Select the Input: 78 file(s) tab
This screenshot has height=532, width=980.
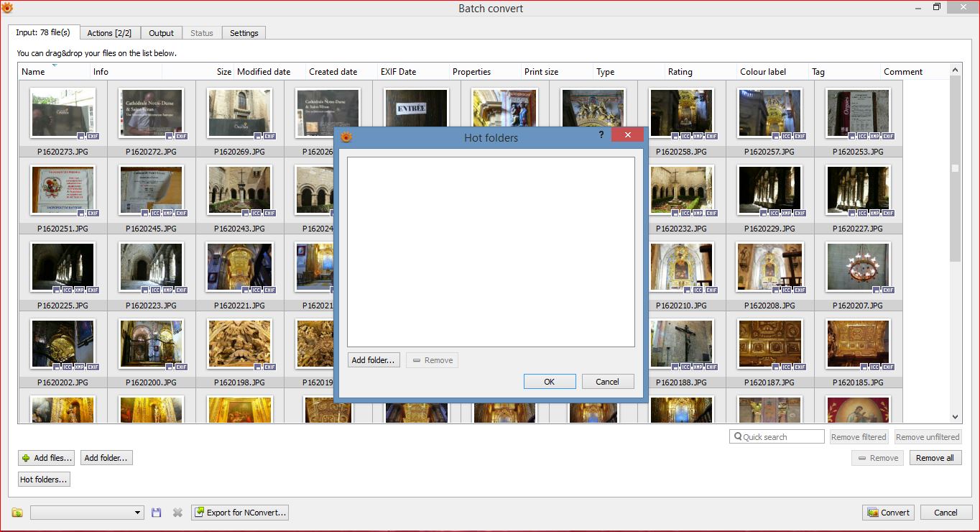[x=43, y=32]
